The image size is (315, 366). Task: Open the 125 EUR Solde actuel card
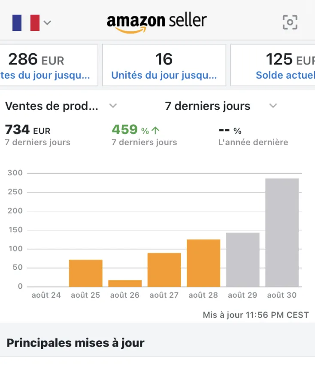(273, 65)
